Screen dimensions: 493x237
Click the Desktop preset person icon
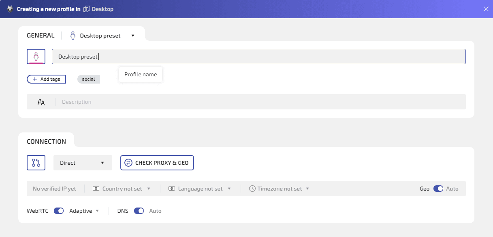click(73, 36)
